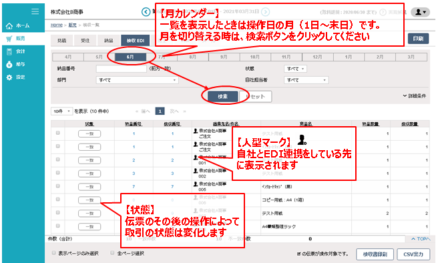Sort by 商品名 column header

tap(306, 124)
